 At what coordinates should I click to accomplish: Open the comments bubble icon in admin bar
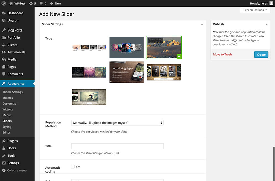[x=41, y=3]
